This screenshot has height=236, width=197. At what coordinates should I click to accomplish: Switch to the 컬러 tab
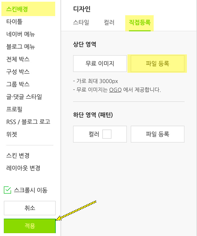click(109, 23)
